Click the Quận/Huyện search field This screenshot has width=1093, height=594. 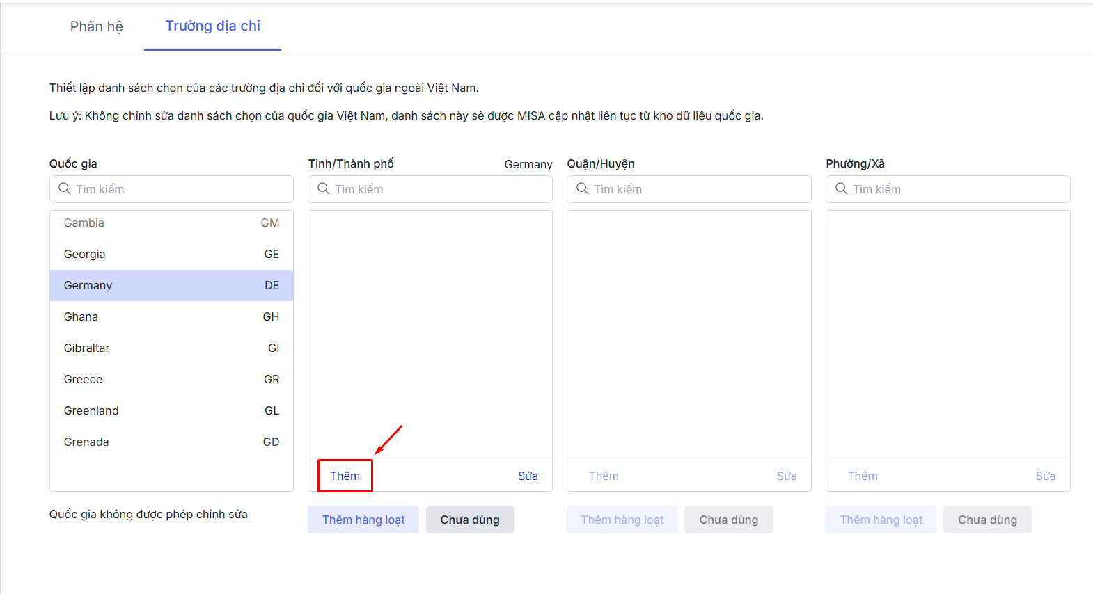click(689, 189)
